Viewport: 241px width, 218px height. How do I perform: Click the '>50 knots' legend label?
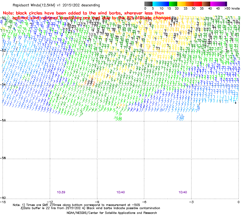232,8
